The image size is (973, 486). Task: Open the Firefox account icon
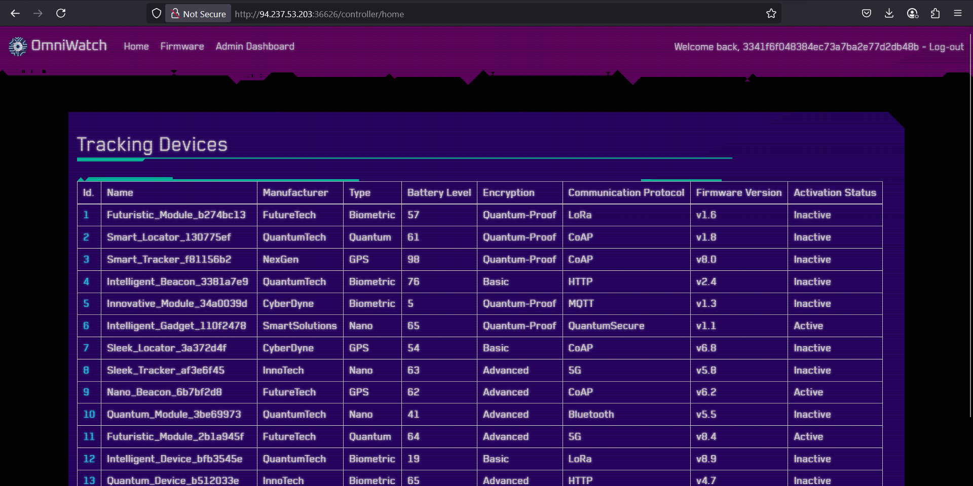pyautogui.click(x=912, y=14)
